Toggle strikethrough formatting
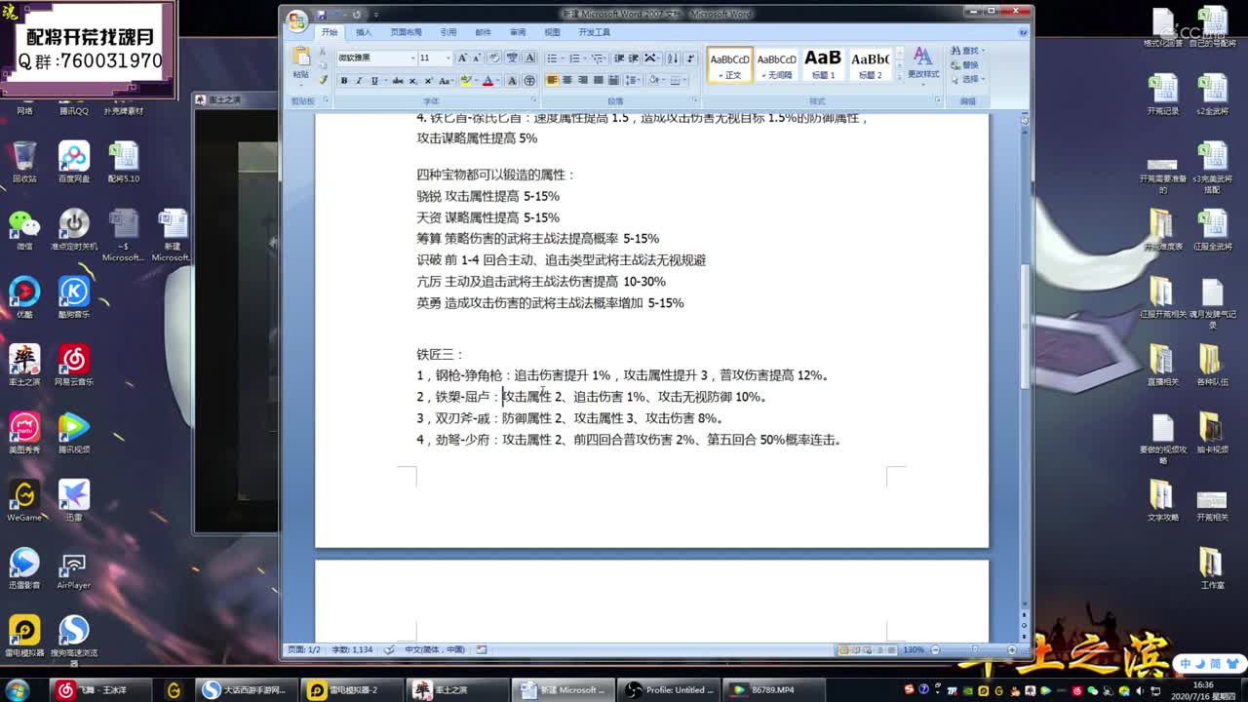 coord(397,81)
